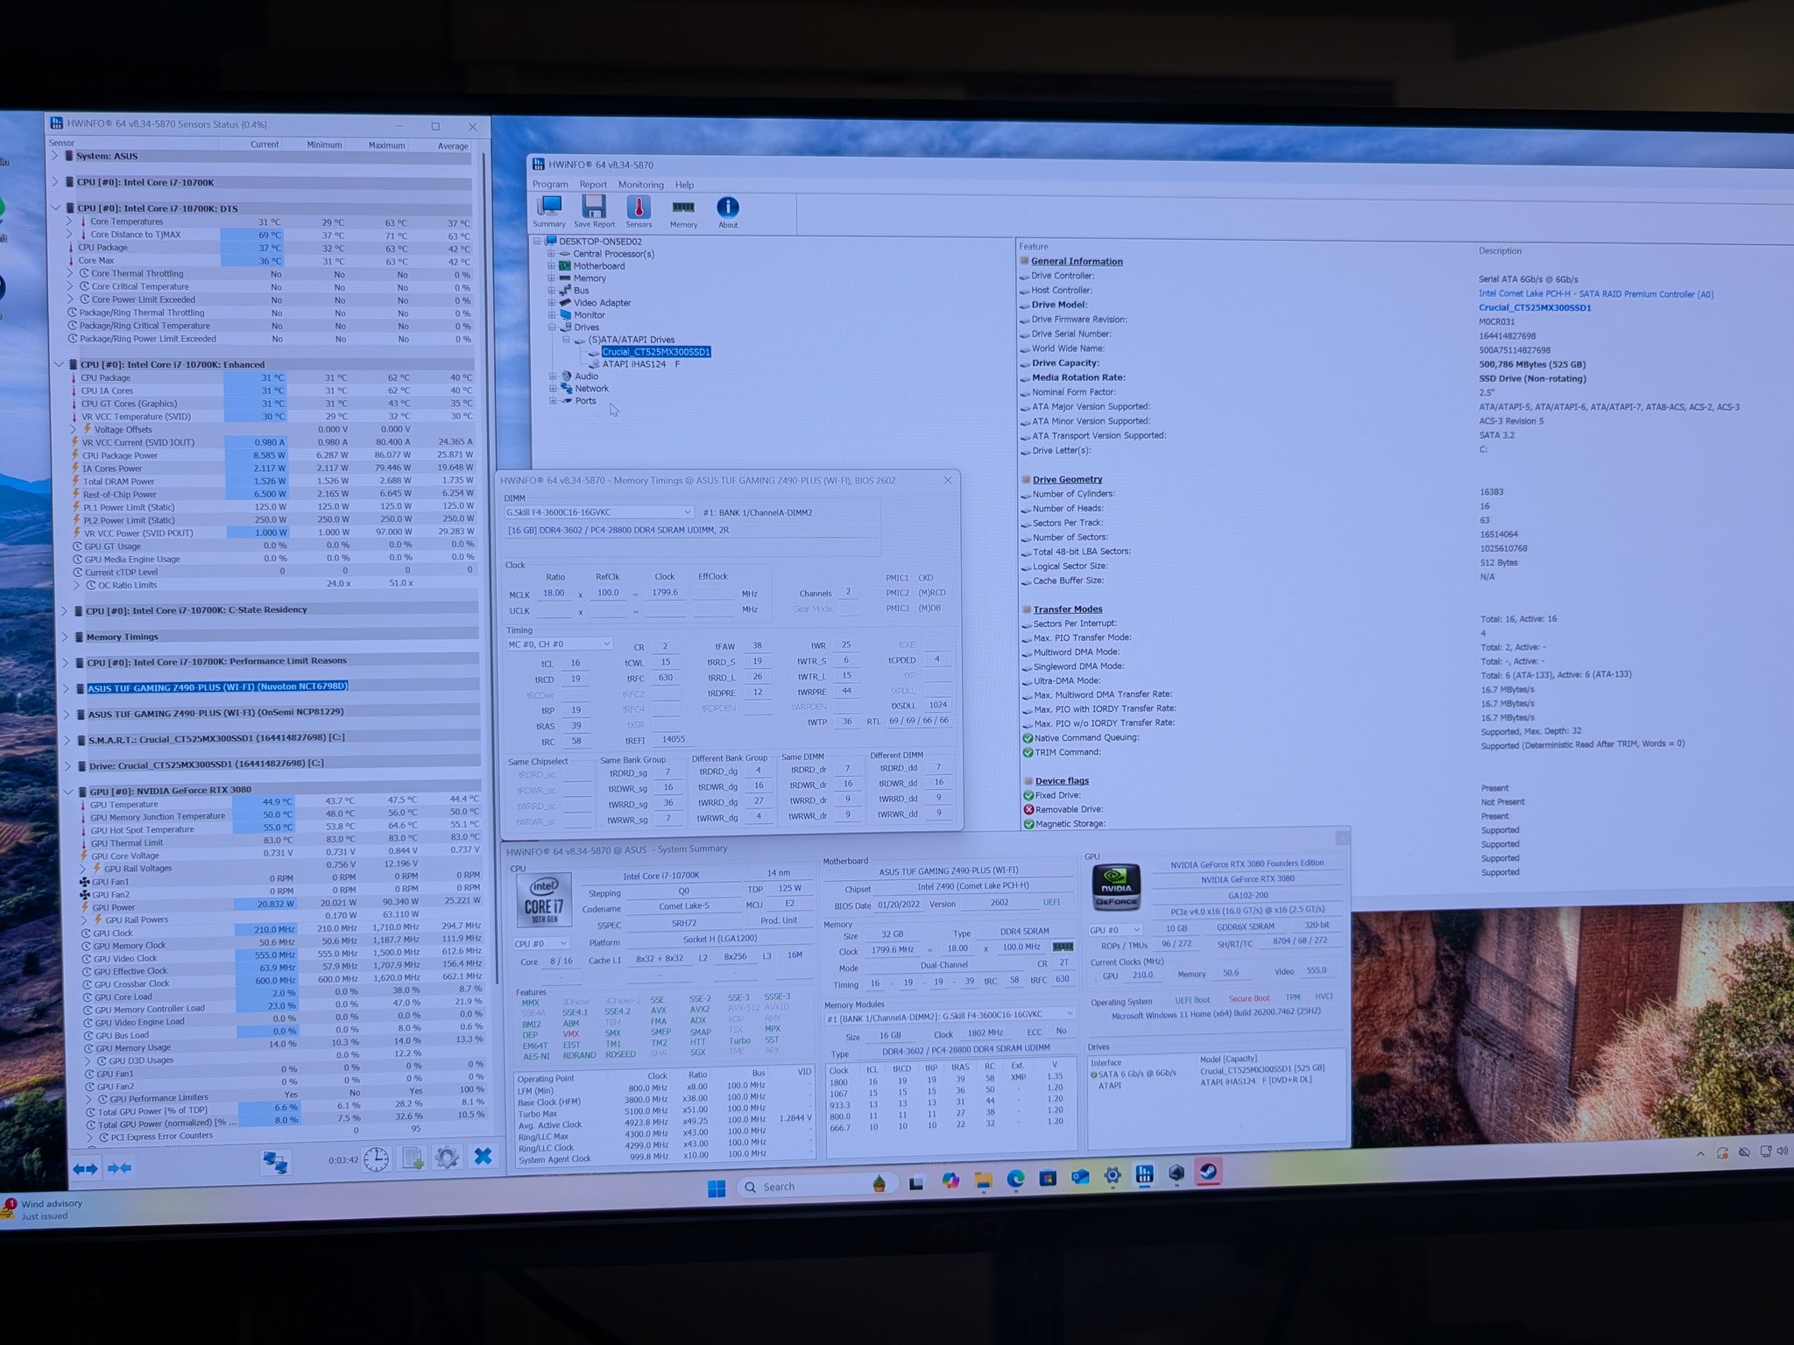Open the GPU #0 selector dropdown
The width and height of the screenshot is (1794, 1345).
coord(1115,930)
